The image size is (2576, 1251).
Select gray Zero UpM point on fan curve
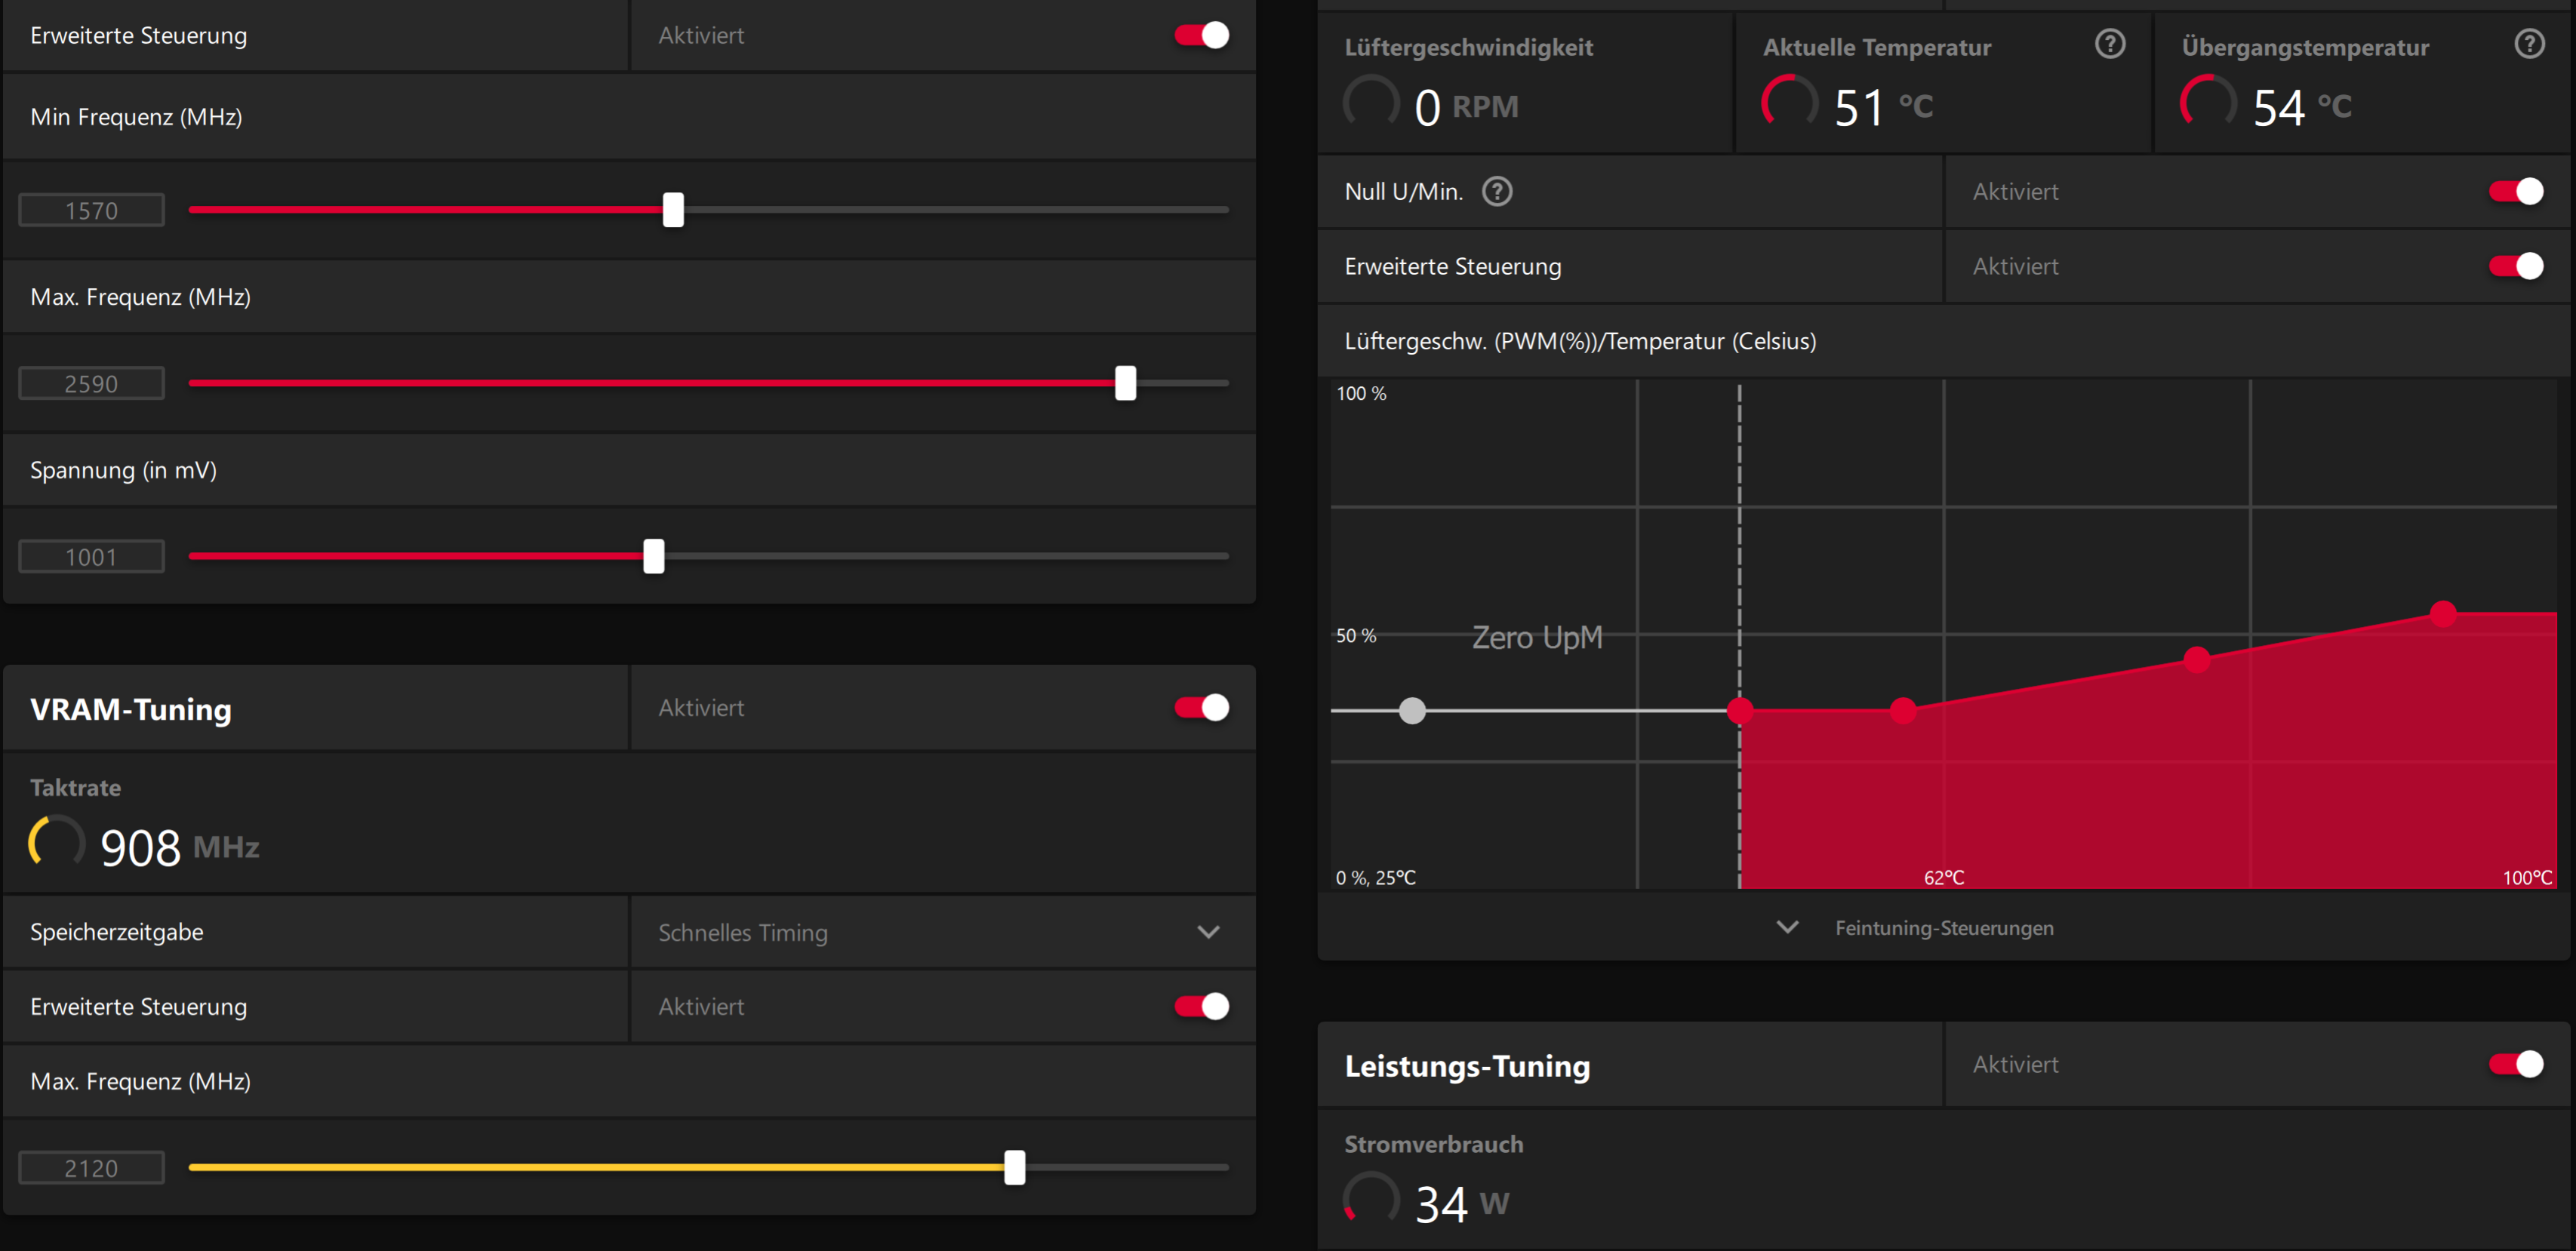click(1412, 711)
